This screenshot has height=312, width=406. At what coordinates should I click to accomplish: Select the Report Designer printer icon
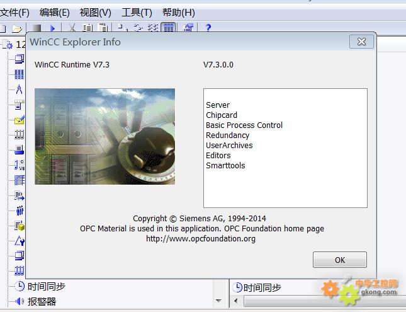point(20,149)
